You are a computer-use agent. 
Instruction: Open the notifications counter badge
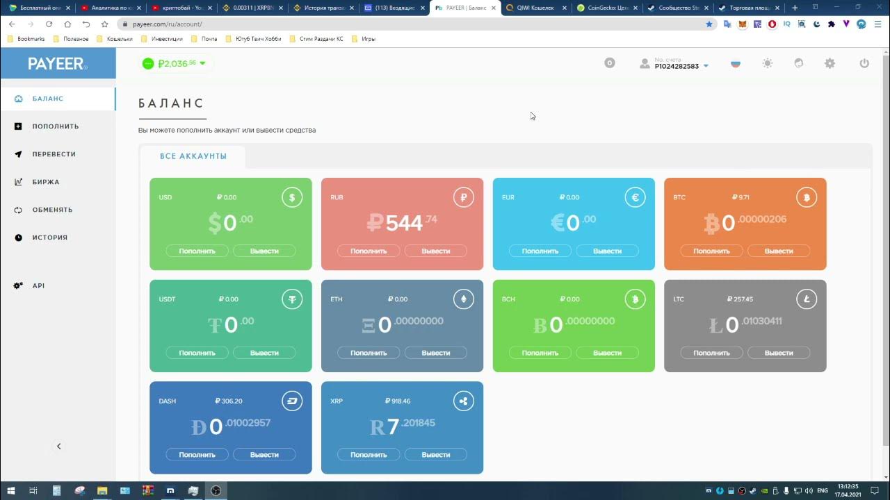(610, 63)
